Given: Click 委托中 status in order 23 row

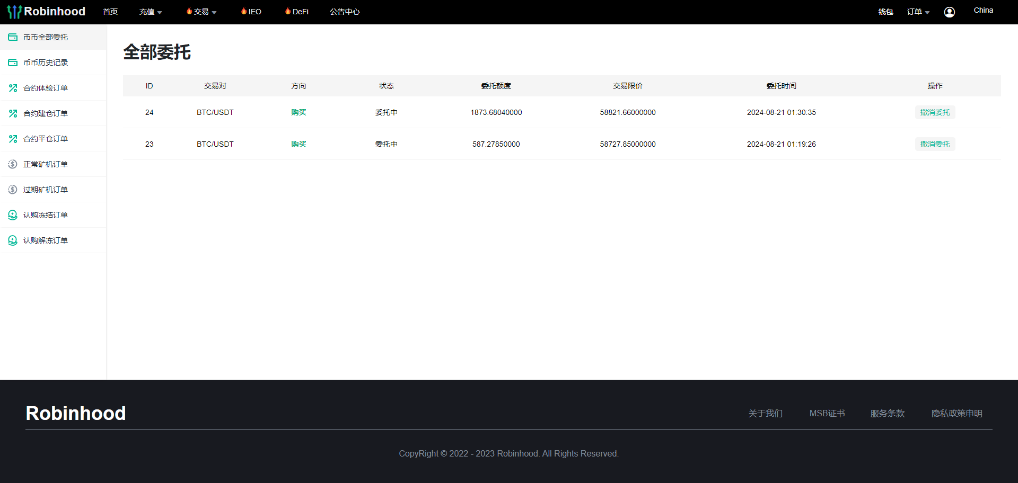Looking at the screenshot, I should click(x=387, y=144).
